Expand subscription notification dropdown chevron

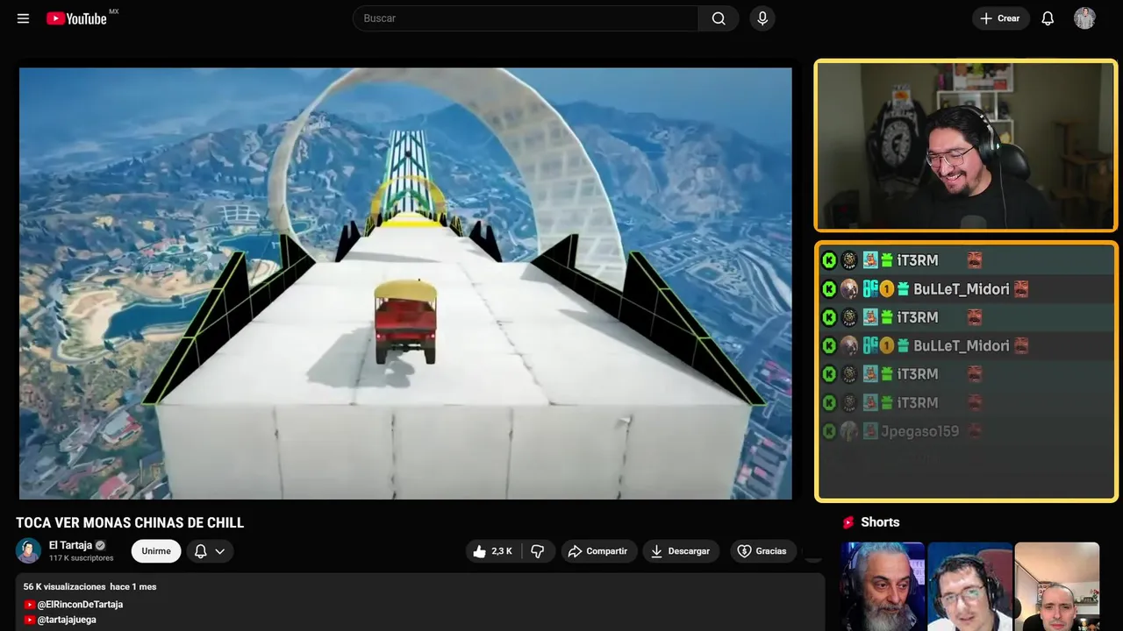pos(220,551)
